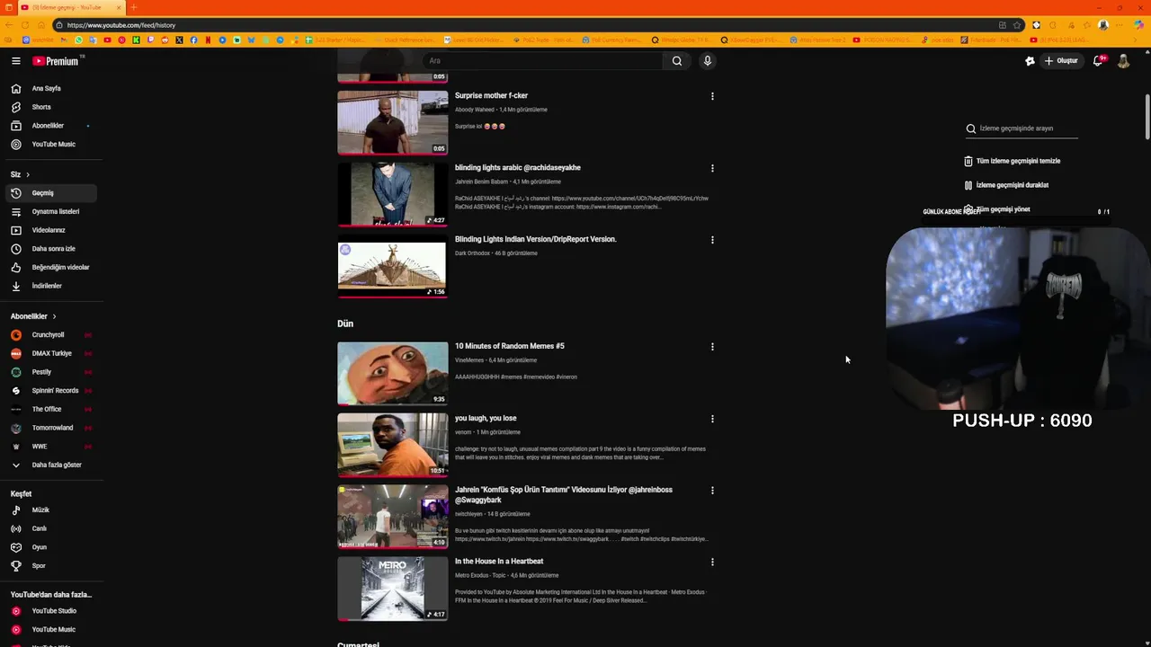Open Blinding Lights Indian Version title

point(535,239)
